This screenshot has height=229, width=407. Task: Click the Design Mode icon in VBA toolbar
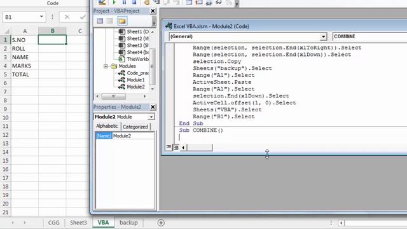[x=102, y=3]
